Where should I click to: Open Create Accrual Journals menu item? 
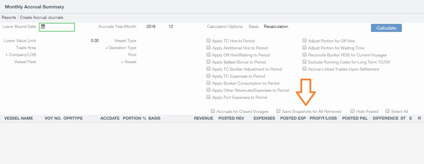point(41,17)
